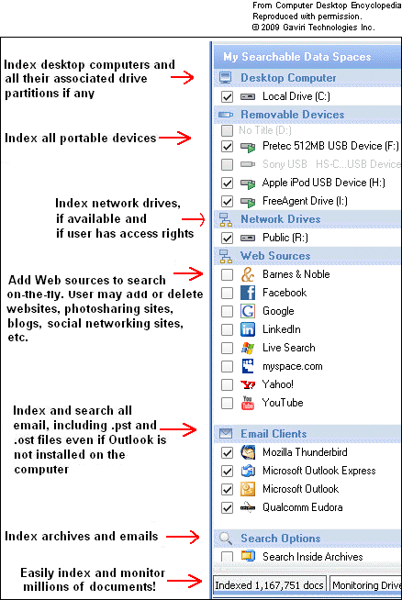Click the Google icon in Web Sources
Viewport: 402px width, 600px height.
(248, 311)
